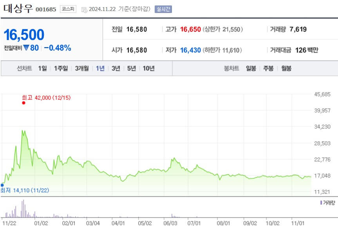Screen dimensions: 338x228
Task: Open the 주봉 candlestick chart
Action: point(269,68)
